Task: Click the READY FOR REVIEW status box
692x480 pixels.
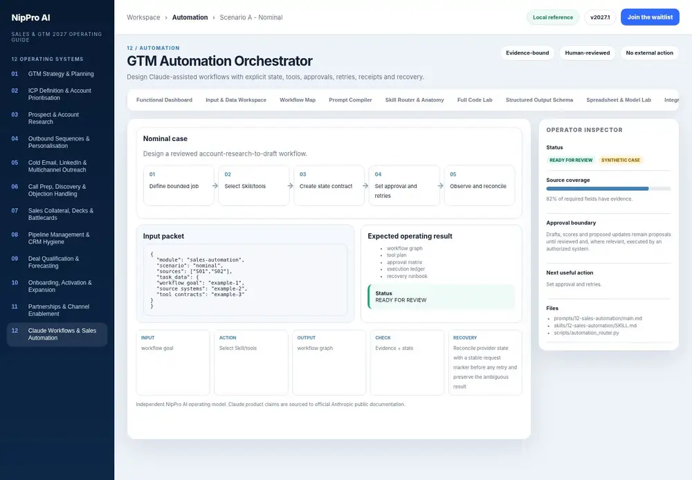Action: pos(441,297)
